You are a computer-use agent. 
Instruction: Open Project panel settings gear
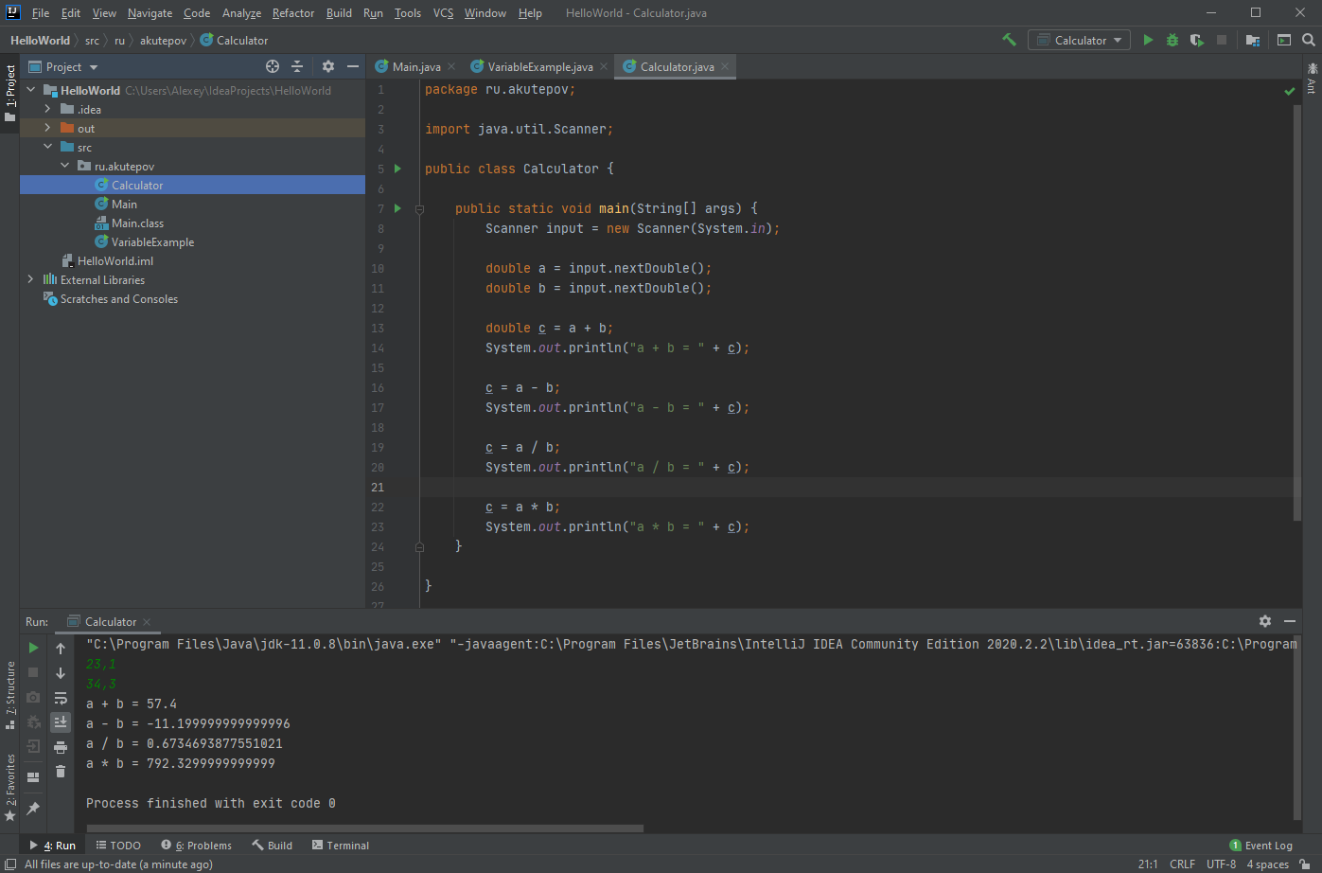[328, 66]
